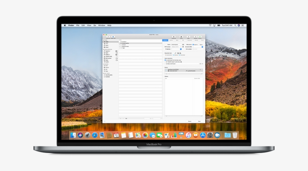Screen dimensions: 308x171
Task: Click the Spotlight search menu bar icon
Action: pyautogui.click(x=235, y=25)
